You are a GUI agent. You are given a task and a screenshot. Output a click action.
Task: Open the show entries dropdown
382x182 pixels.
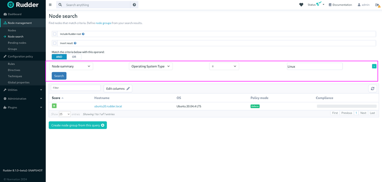tap(64, 114)
